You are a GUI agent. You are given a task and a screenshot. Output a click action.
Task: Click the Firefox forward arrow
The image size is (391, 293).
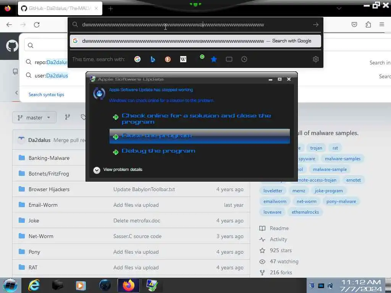tap(23, 25)
